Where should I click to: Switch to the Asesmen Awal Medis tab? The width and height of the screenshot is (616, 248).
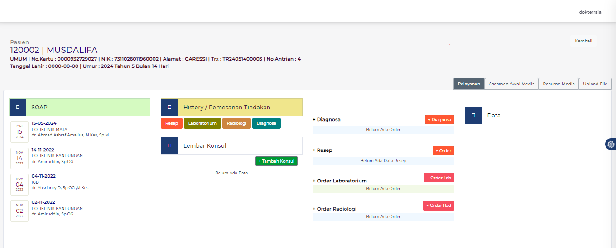511,84
